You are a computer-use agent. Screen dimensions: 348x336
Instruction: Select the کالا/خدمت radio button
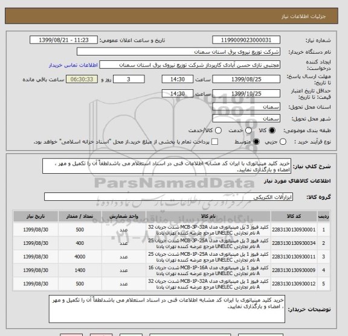(218, 130)
